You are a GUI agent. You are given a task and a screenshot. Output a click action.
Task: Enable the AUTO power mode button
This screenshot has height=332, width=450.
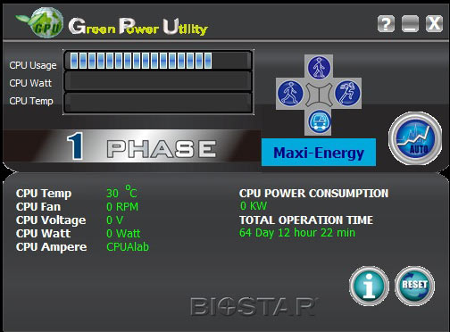(415, 138)
